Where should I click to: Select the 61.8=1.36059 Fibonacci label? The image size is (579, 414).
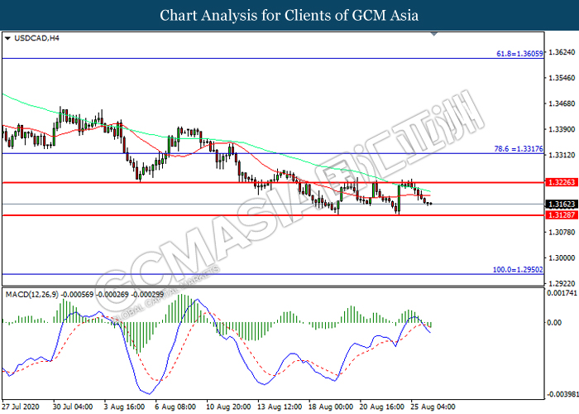pos(519,54)
